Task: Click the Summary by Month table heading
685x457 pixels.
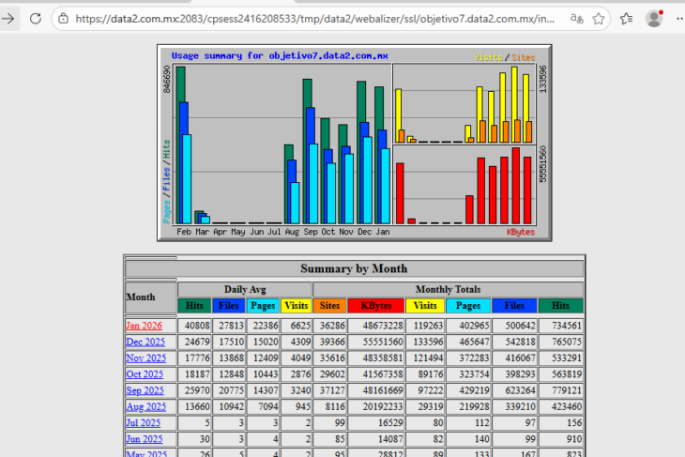Action: [354, 268]
